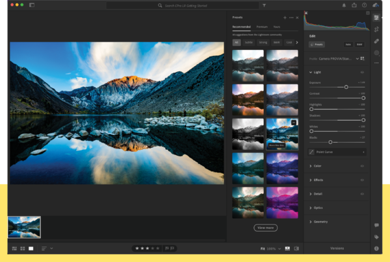Browse profiles with the grid icon

coord(363,58)
